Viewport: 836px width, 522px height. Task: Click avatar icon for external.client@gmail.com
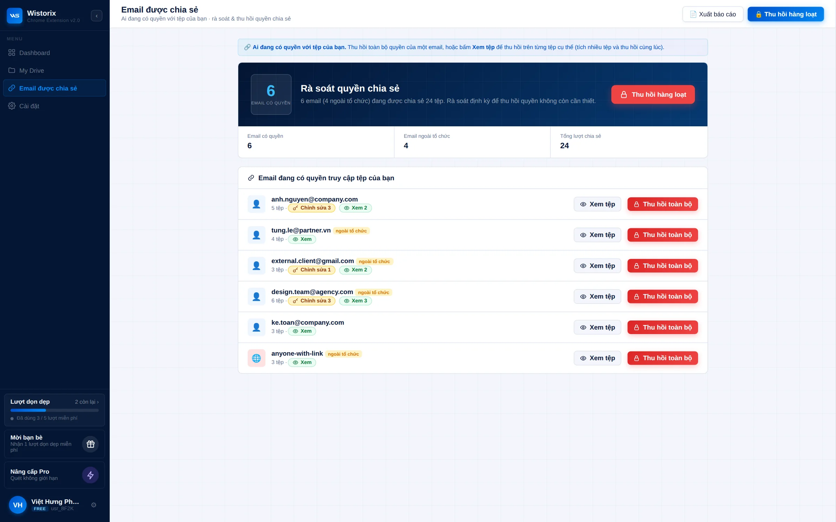[x=256, y=266]
